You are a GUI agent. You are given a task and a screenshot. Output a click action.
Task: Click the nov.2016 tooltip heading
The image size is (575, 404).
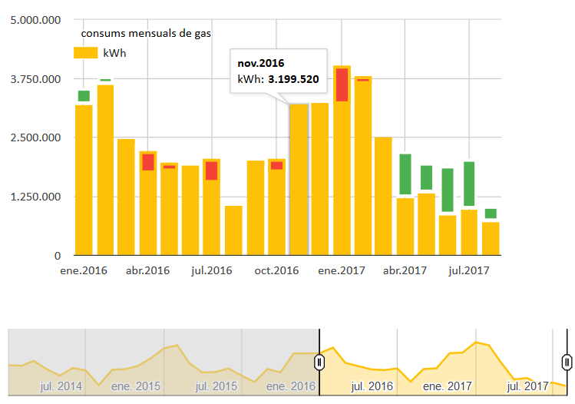pyautogui.click(x=261, y=63)
